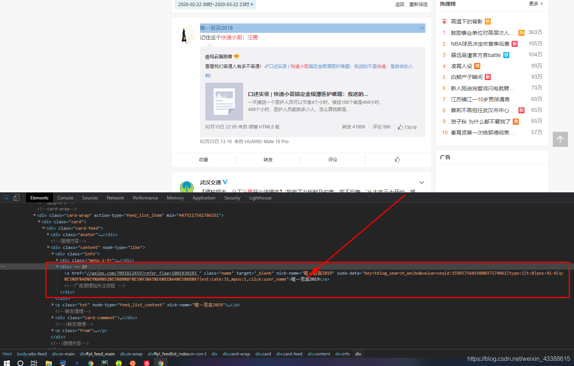Image resolution: width=574 pixels, height=366 pixels.
Task: Open the article thumbnail image
Action: coord(224,102)
